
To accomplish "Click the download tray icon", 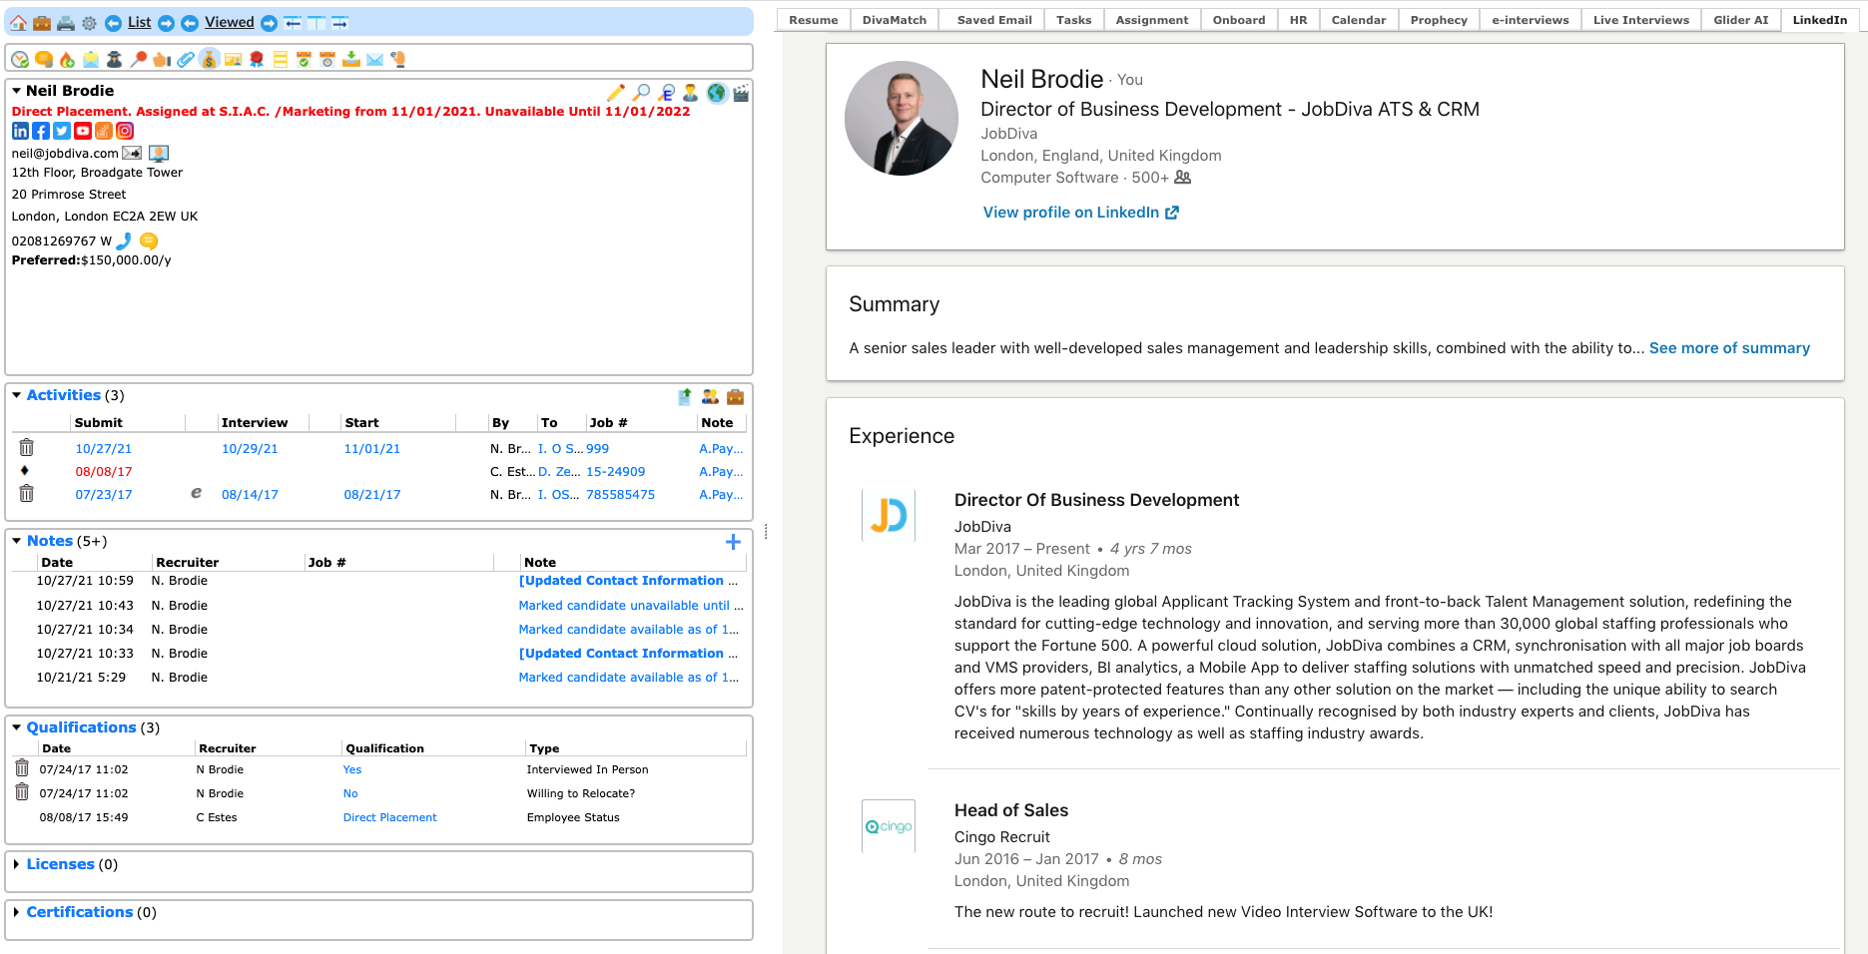I will (351, 60).
